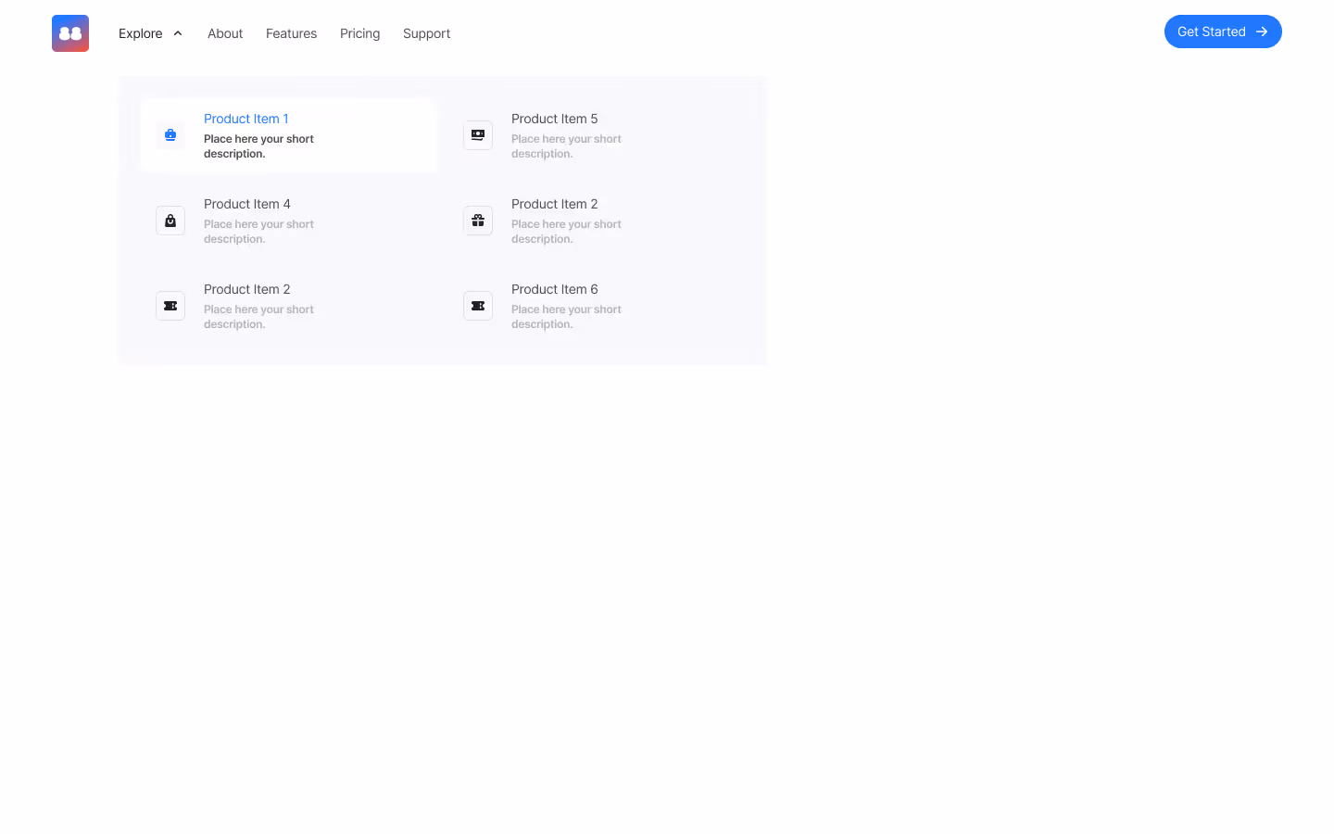Click the site logo icon
The image size is (1334, 834).
click(x=70, y=33)
